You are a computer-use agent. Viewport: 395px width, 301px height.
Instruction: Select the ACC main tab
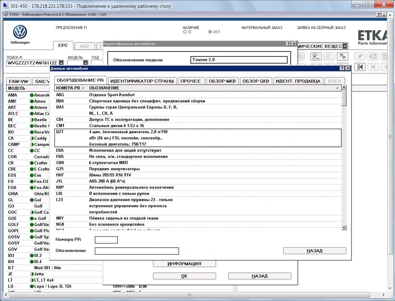pyautogui.click(x=85, y=46)
